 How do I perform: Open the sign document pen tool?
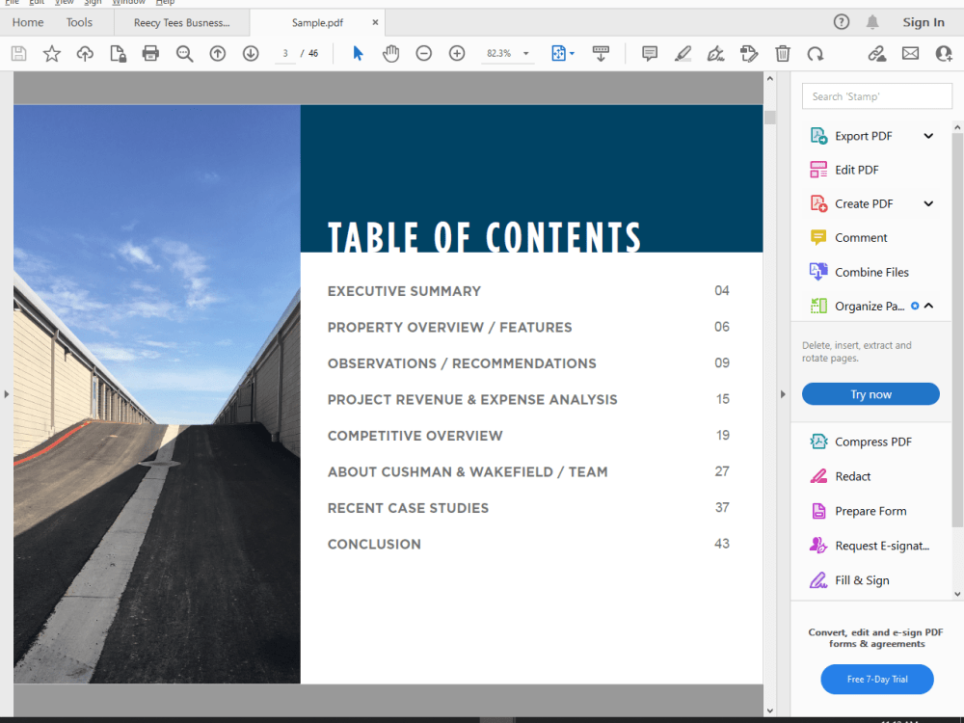tap(715, 53)
